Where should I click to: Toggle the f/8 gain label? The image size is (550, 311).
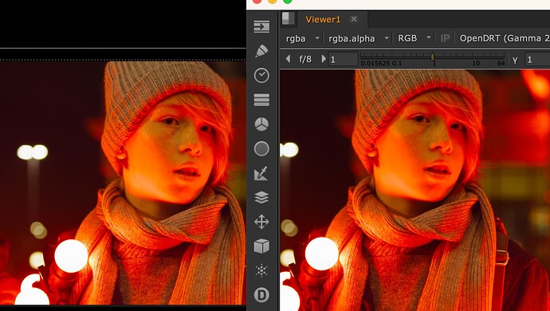(x=305, y=59)
